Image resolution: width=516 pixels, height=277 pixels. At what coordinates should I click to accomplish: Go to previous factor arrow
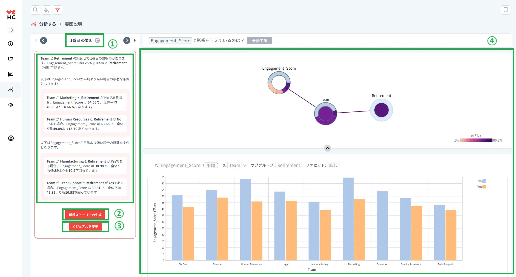[x=44, y=40]
